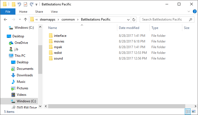The height and width of the screenshot is (115, 198).
Task: Open the Customize Quick Access Toolbar dropdown
Action: tap(36, 5)
